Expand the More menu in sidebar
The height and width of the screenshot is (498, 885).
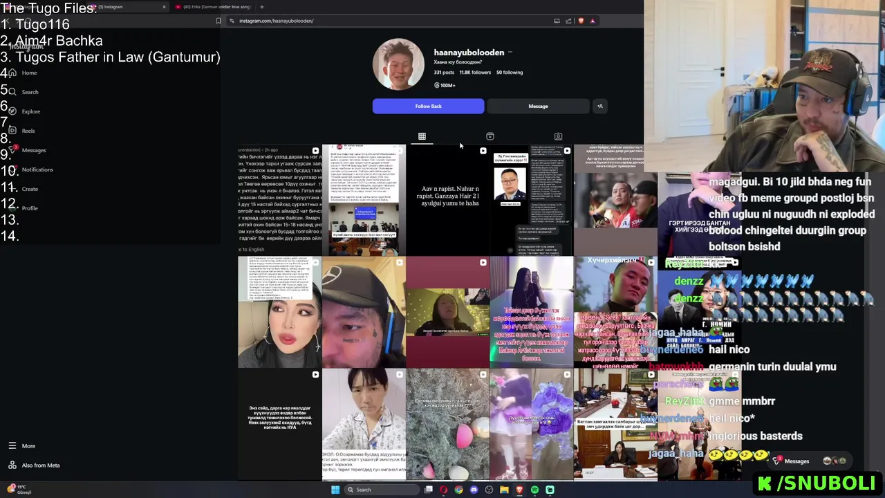tap(21, 446)
